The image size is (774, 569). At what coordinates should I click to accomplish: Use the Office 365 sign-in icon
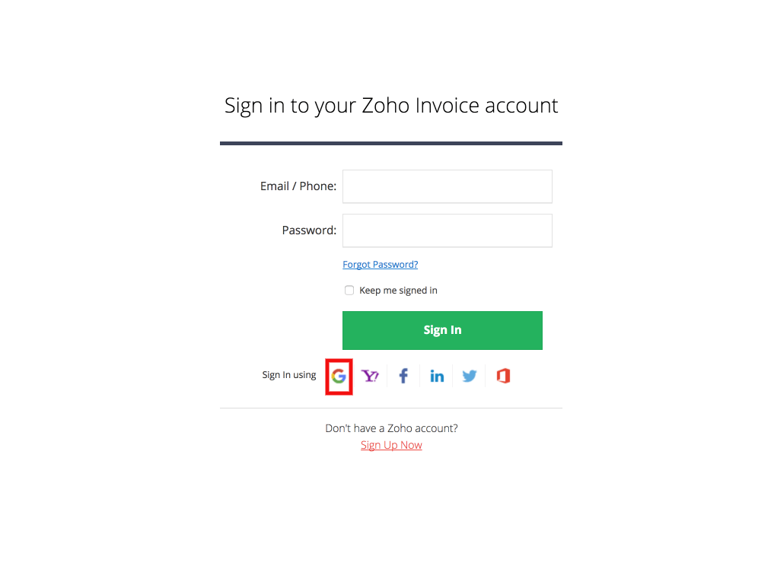503,376
